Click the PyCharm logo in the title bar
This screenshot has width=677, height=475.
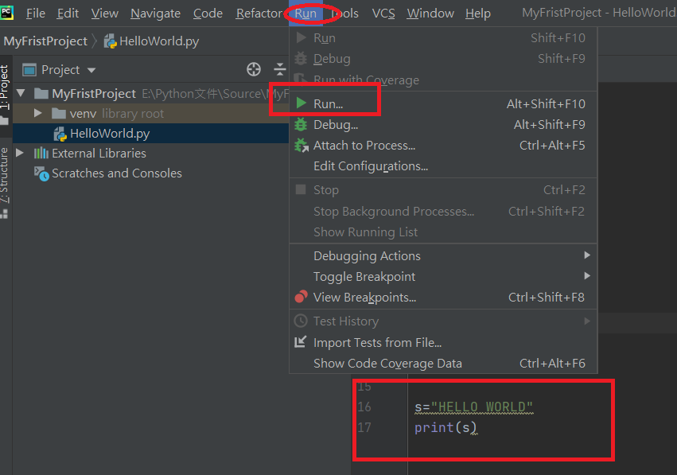(8, 13)
